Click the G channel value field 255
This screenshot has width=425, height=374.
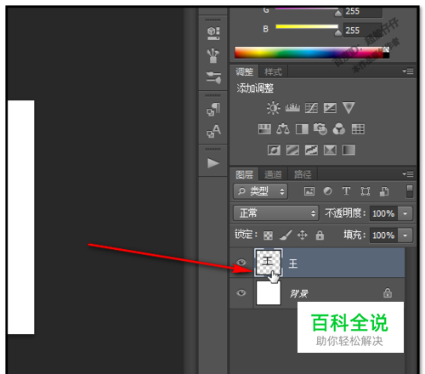click(363, 12)
